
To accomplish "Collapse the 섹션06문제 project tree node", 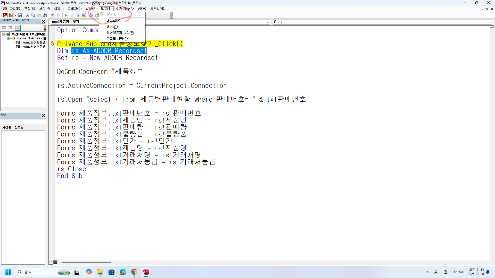I will [x=4, y=34].
